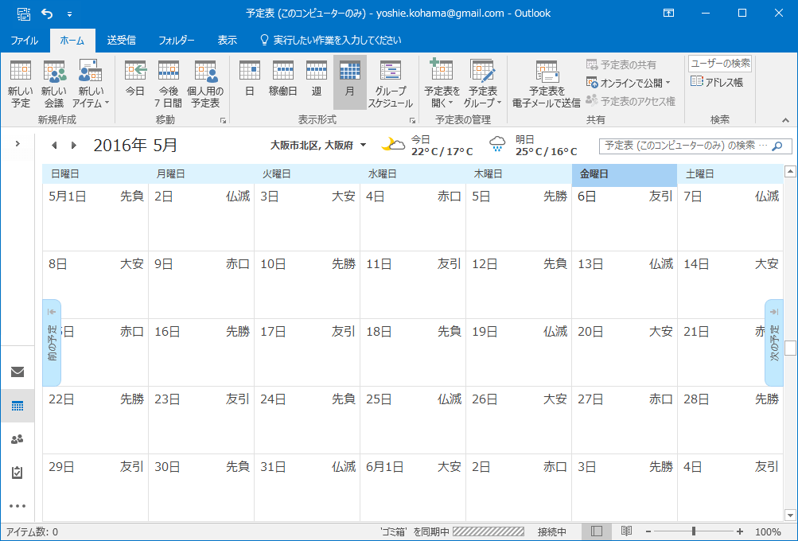Go to previous month arrow

point(54,146)
